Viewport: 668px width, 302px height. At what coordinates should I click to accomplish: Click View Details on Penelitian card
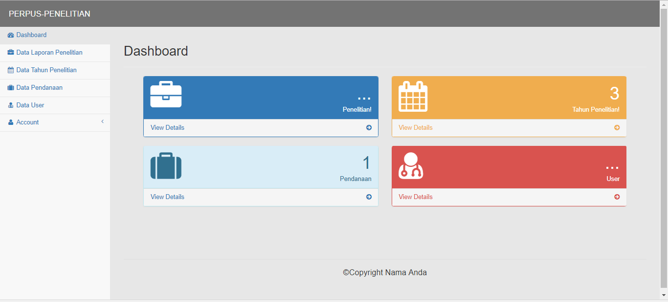167,128
